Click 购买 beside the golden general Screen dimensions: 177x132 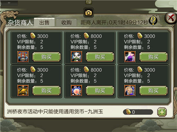point(46,91)
